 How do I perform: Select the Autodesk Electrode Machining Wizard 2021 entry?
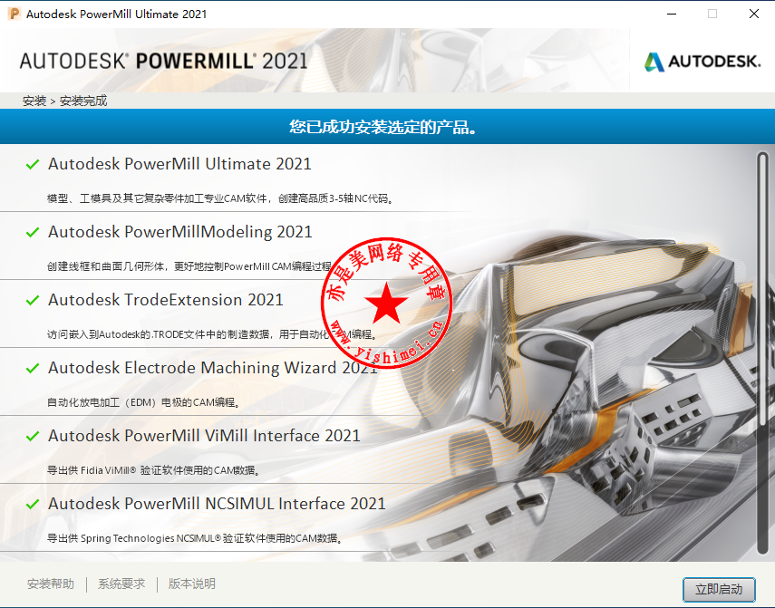(213, 368)
